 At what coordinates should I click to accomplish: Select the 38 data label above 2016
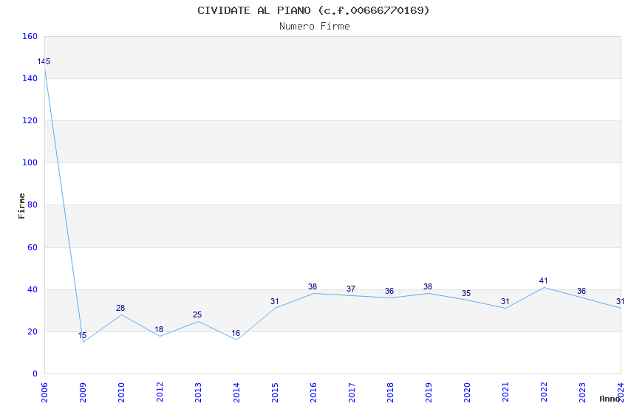(313, 286)
